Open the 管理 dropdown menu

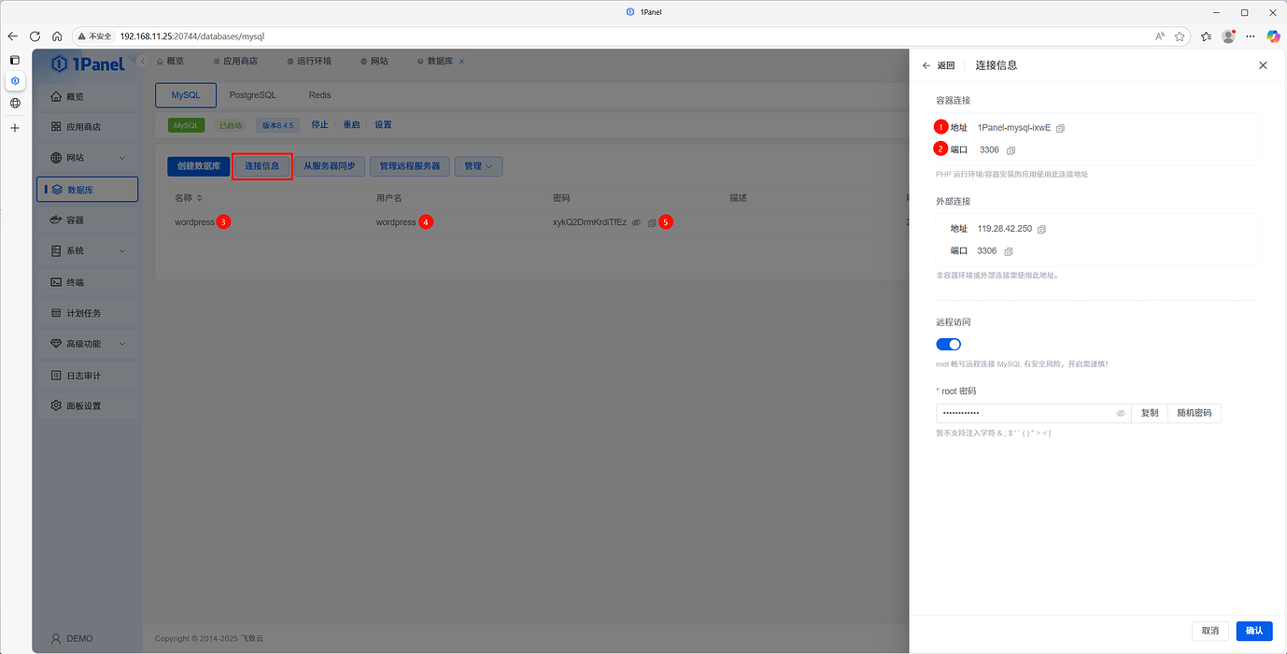pyautogui.click(x=478, y=166)
